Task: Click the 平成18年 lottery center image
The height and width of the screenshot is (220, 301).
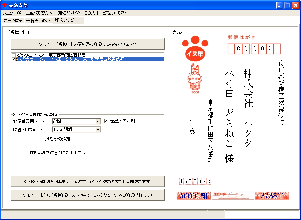Action: click(x=233, y=196)
